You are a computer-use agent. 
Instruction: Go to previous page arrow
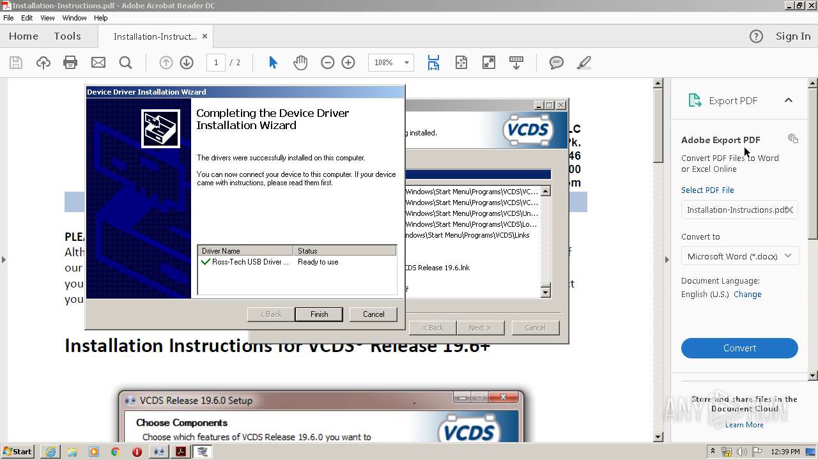166,63
